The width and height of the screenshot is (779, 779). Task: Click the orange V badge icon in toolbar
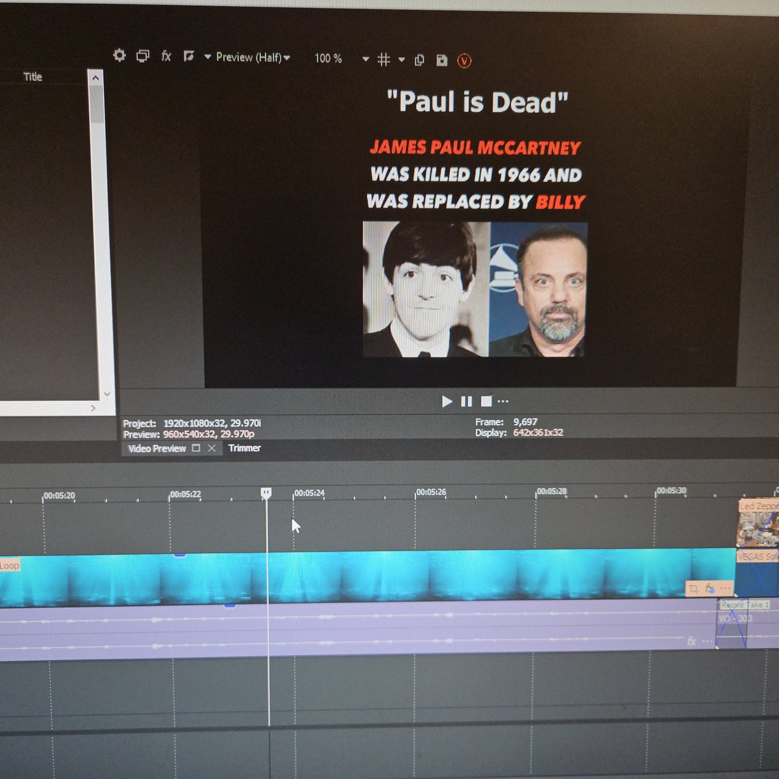tap(464, 60)
